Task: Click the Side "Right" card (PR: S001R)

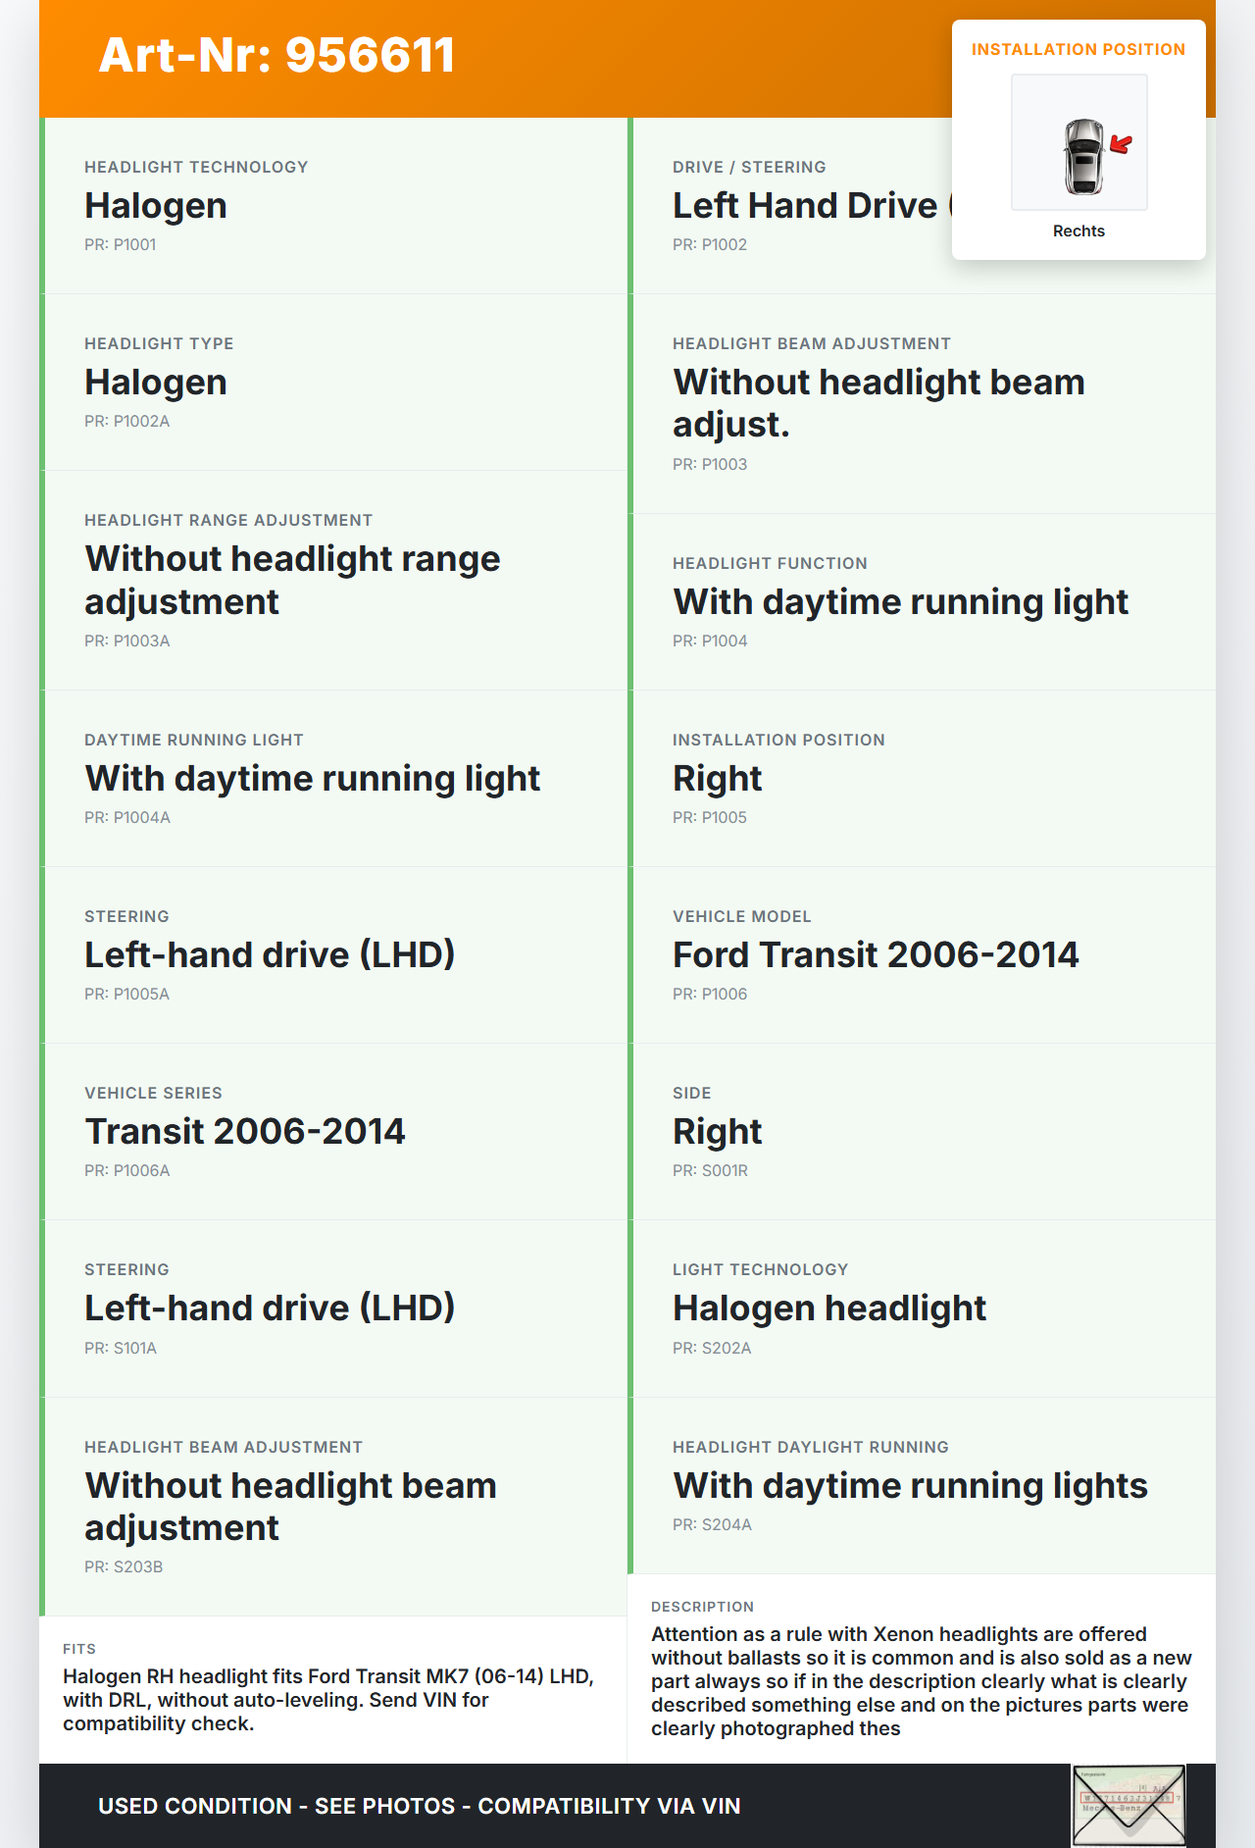Action: (922, 1131)
